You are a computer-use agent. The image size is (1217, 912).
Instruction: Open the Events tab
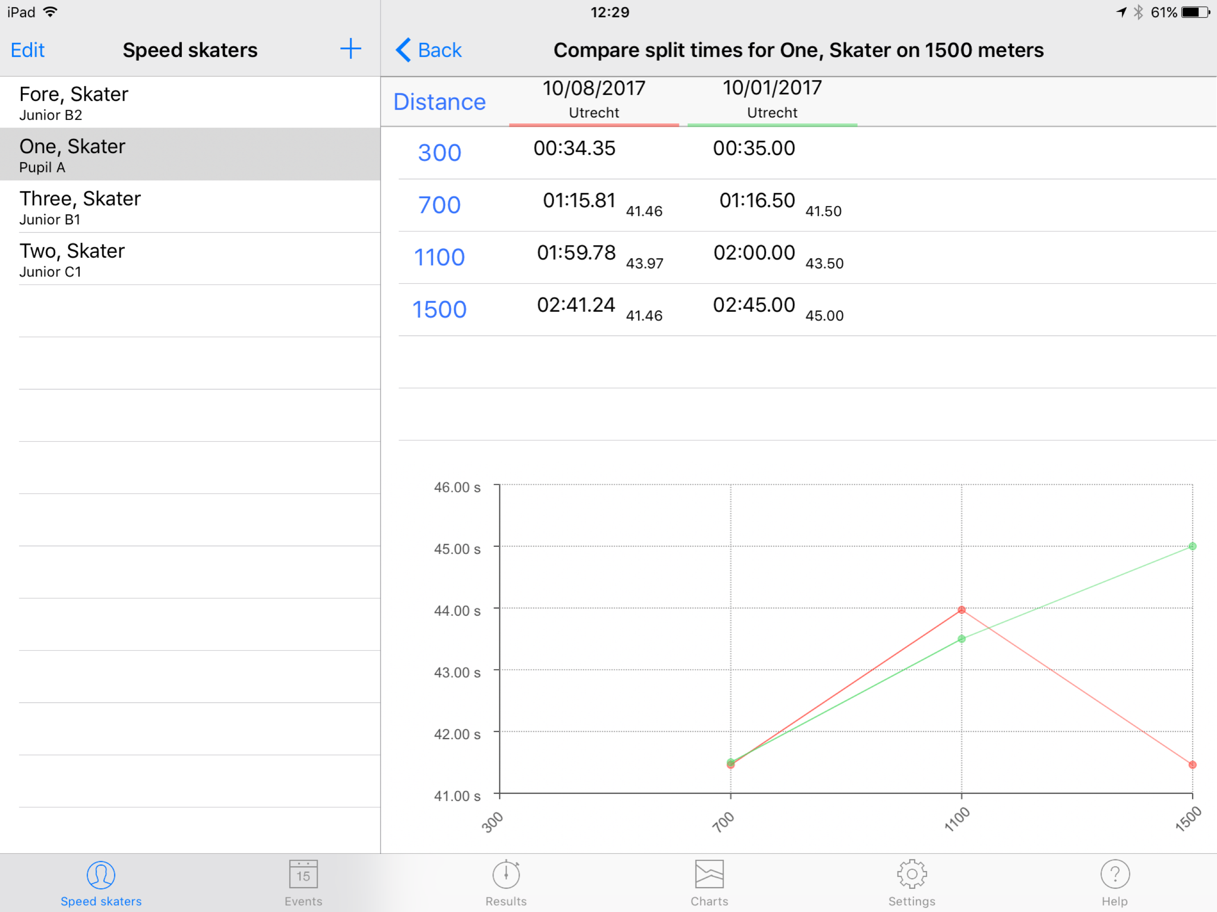coord(303,883)
